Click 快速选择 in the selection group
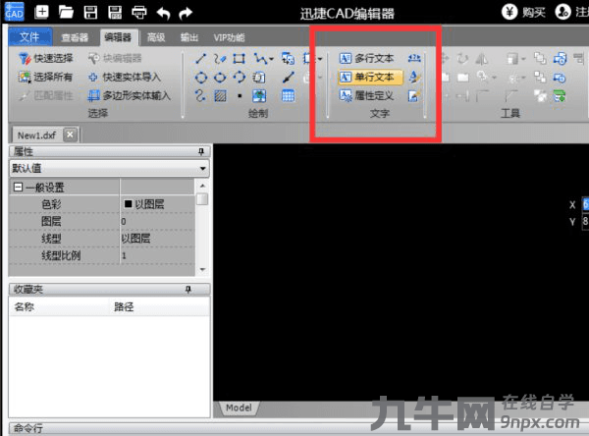 click(x=46, y=58)
